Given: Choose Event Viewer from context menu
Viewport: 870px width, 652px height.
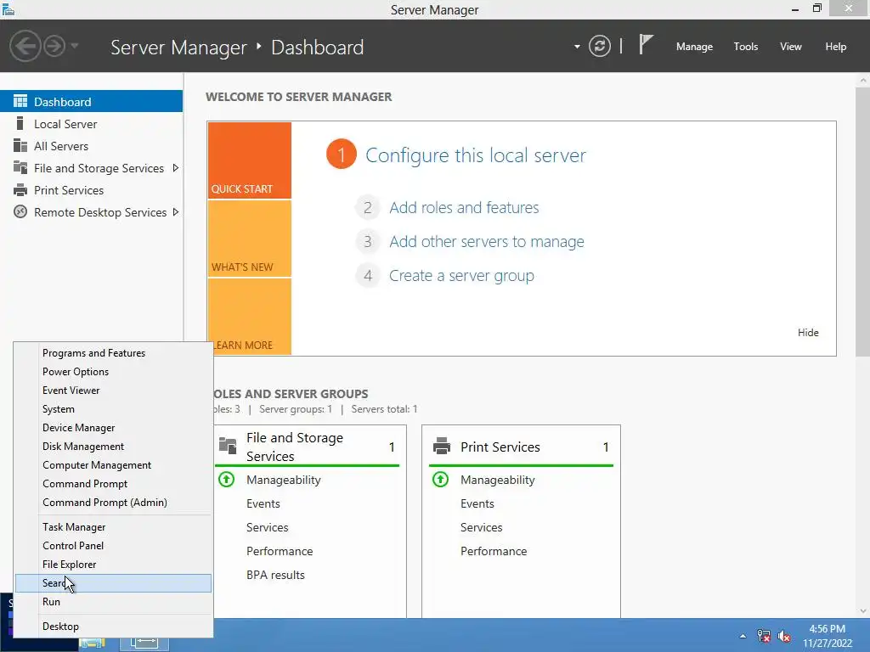Looking at the screenshot, I should pos(113,391).
